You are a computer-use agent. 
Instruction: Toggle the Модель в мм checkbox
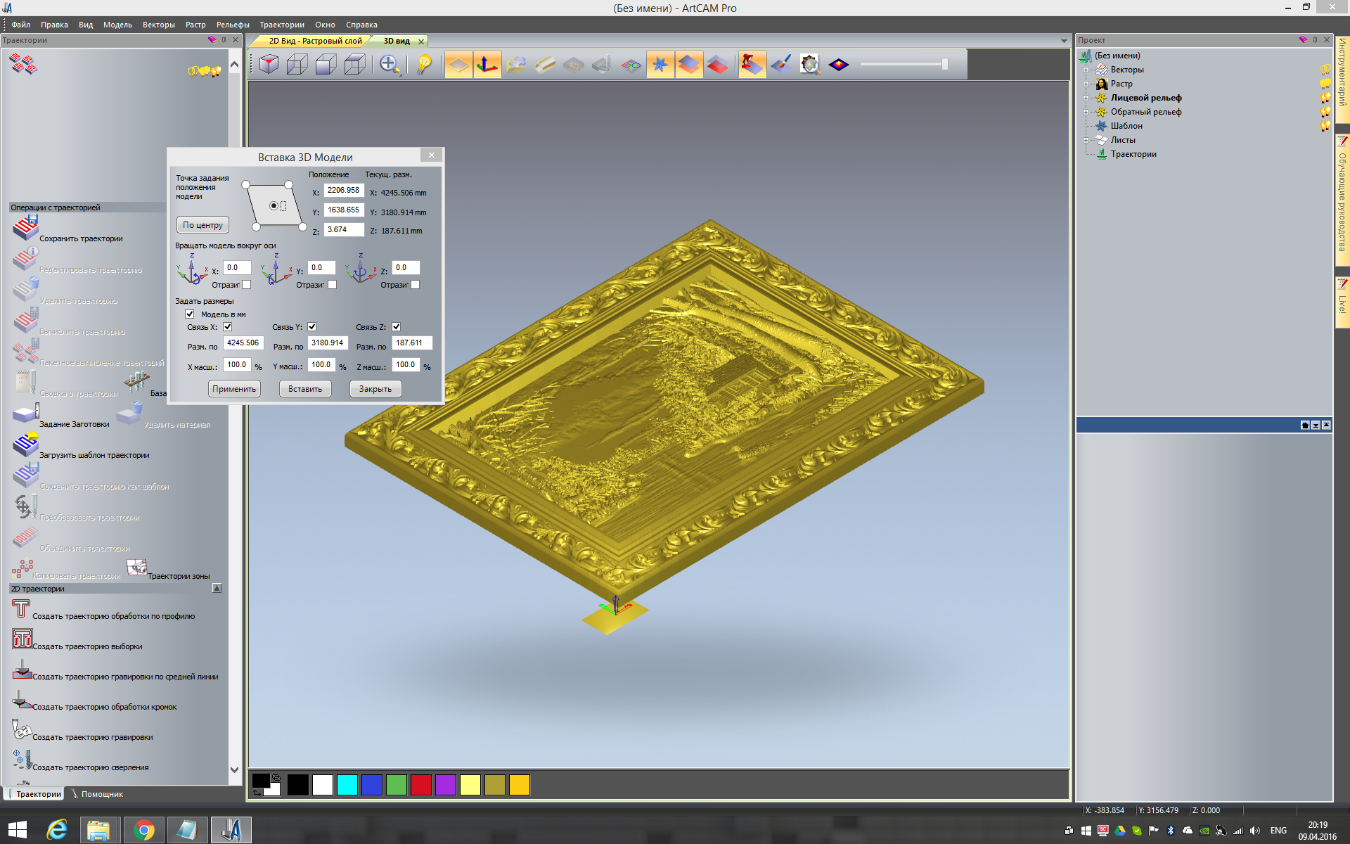[189, 314]
